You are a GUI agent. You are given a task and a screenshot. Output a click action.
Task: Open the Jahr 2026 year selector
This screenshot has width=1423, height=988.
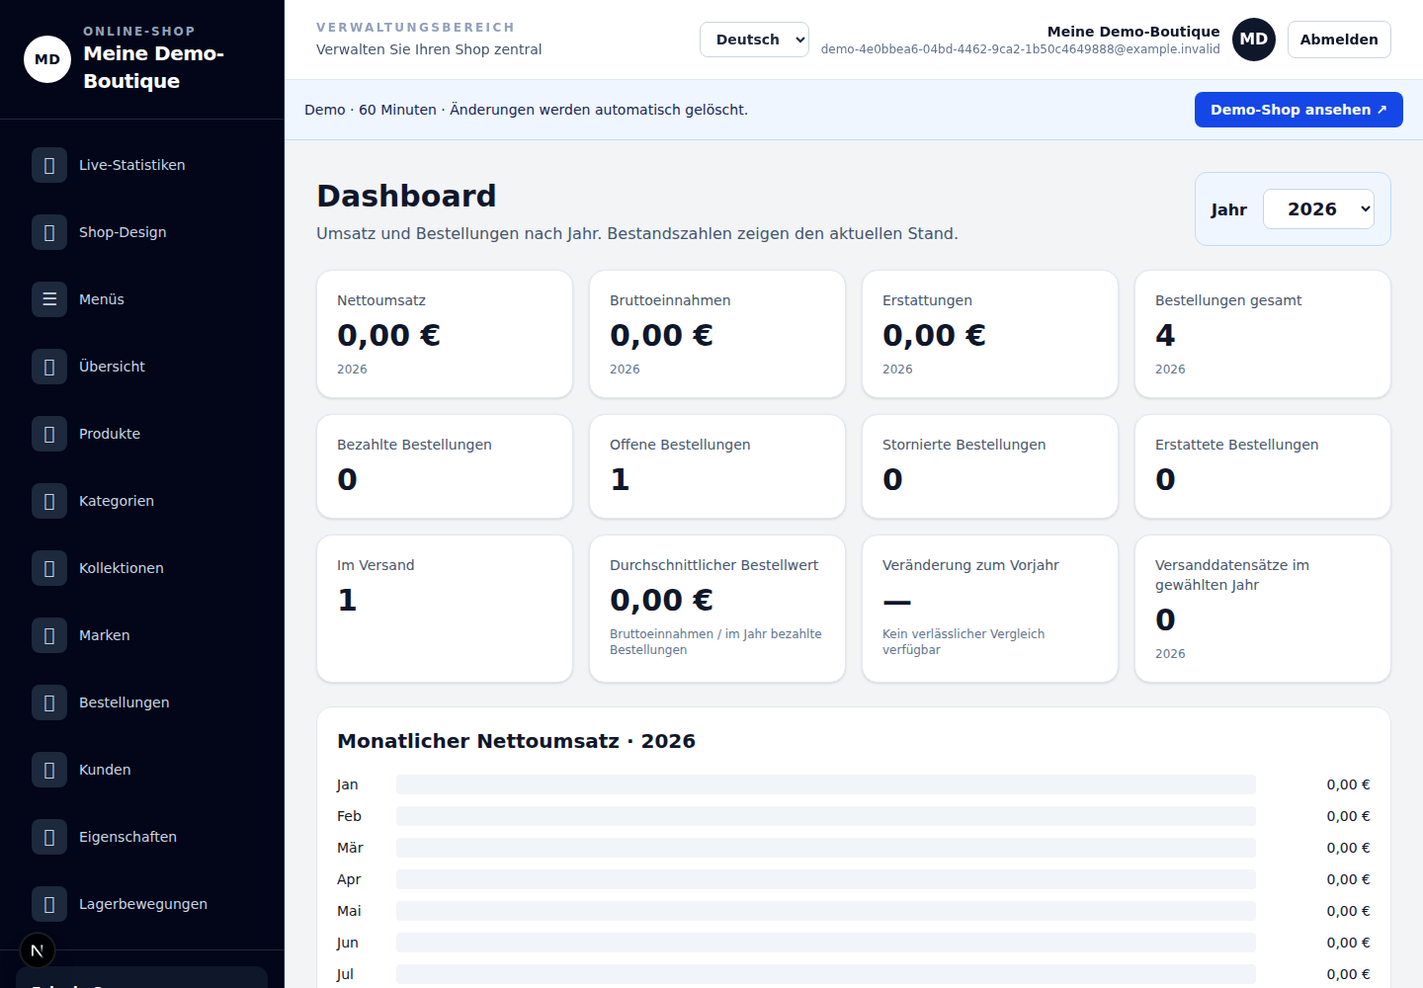coord(1318,208)
